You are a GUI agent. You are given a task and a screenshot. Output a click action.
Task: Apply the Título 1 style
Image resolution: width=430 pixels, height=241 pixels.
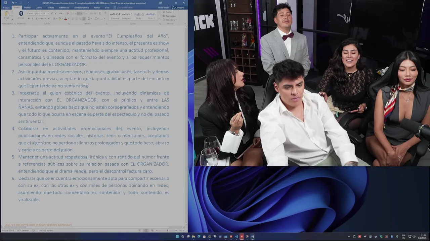[139, 16]
